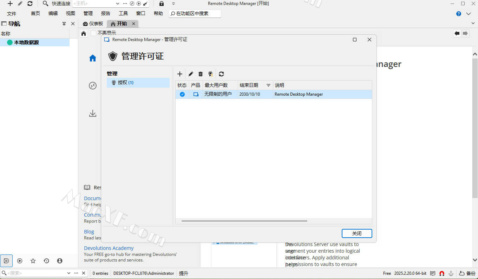Click in the ribbon search field 在功能区中搜索

[x=195, y=14]
